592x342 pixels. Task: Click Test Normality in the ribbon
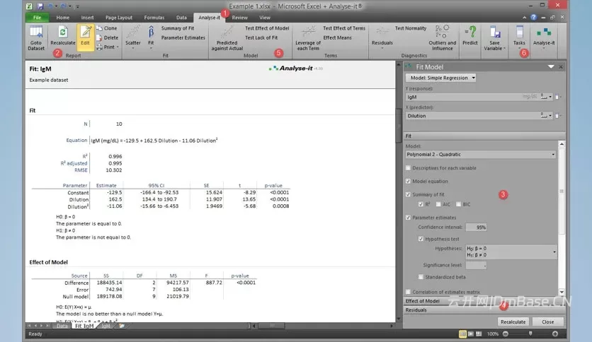click(411, 28)
